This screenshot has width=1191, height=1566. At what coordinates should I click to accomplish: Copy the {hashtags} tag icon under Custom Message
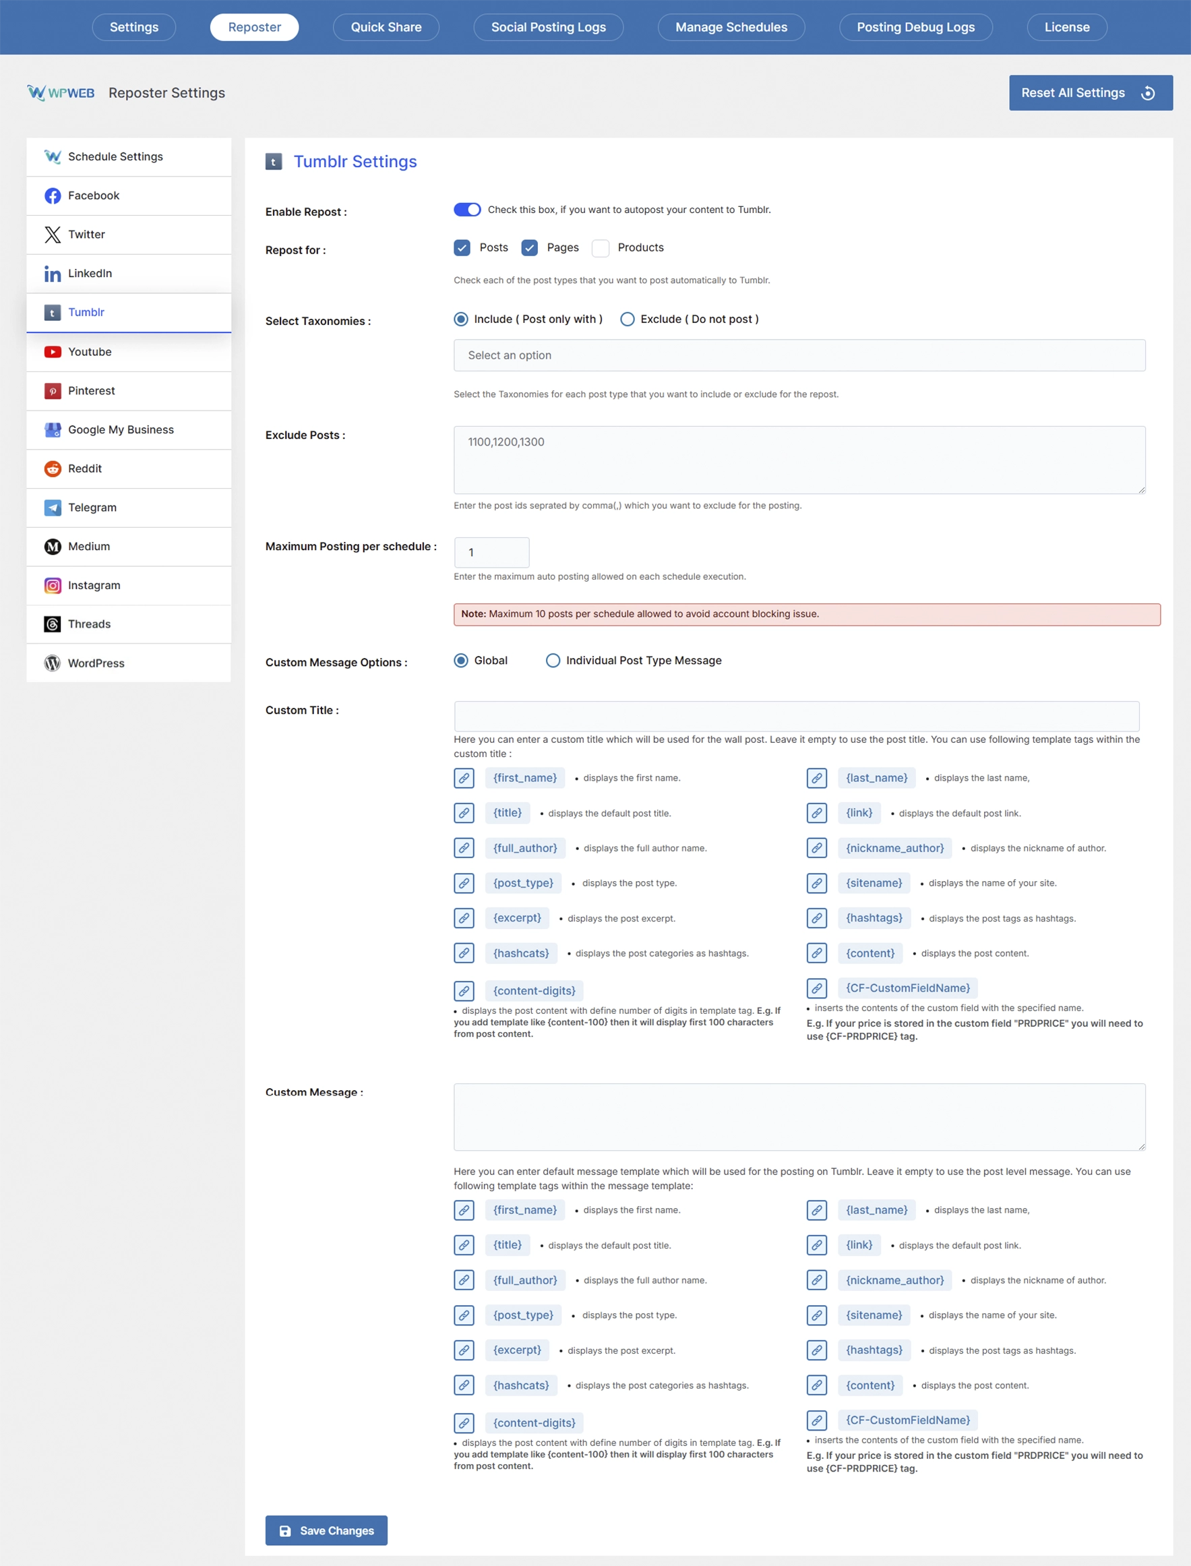click(817, 1350)
